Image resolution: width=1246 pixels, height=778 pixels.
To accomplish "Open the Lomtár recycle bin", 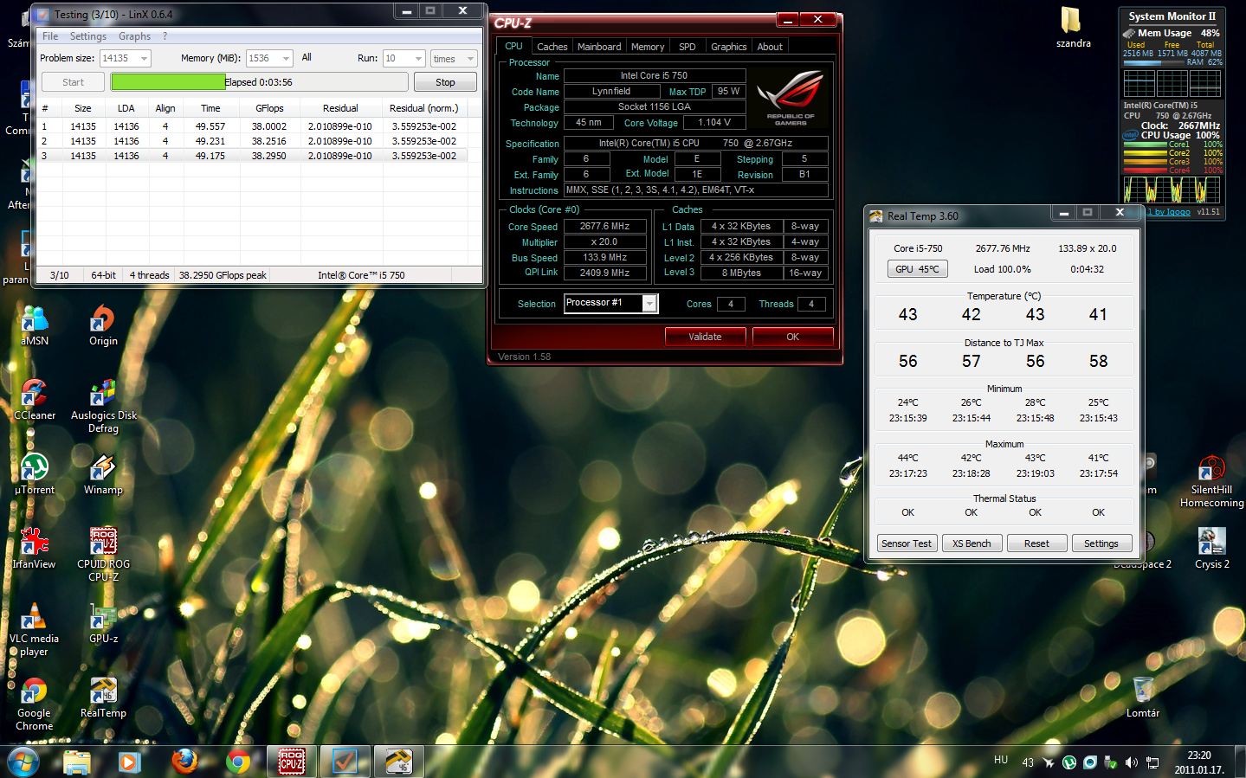I will point(1143,698).
